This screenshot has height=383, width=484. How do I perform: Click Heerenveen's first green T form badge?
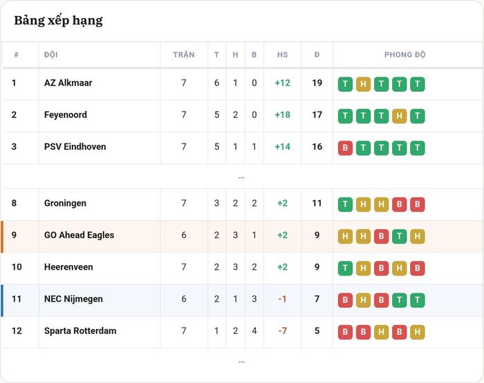click(345, 268)
